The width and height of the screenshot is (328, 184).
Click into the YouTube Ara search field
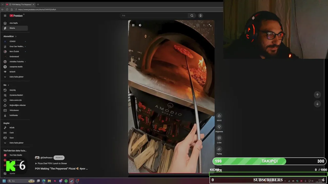(x=154, y=16)
